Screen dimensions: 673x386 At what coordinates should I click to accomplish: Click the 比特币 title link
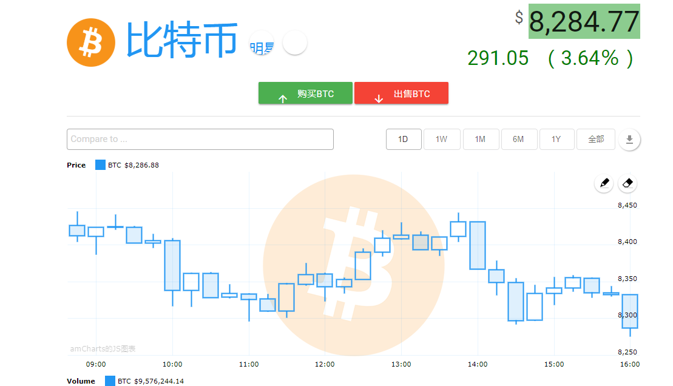pos(181,40)
